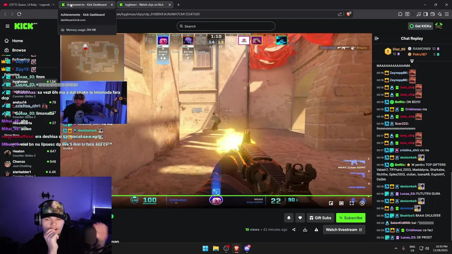This screenshot has height=254, width=452.
Task: Report the clip with the warning icon
Action: click(x=316, y=230)
